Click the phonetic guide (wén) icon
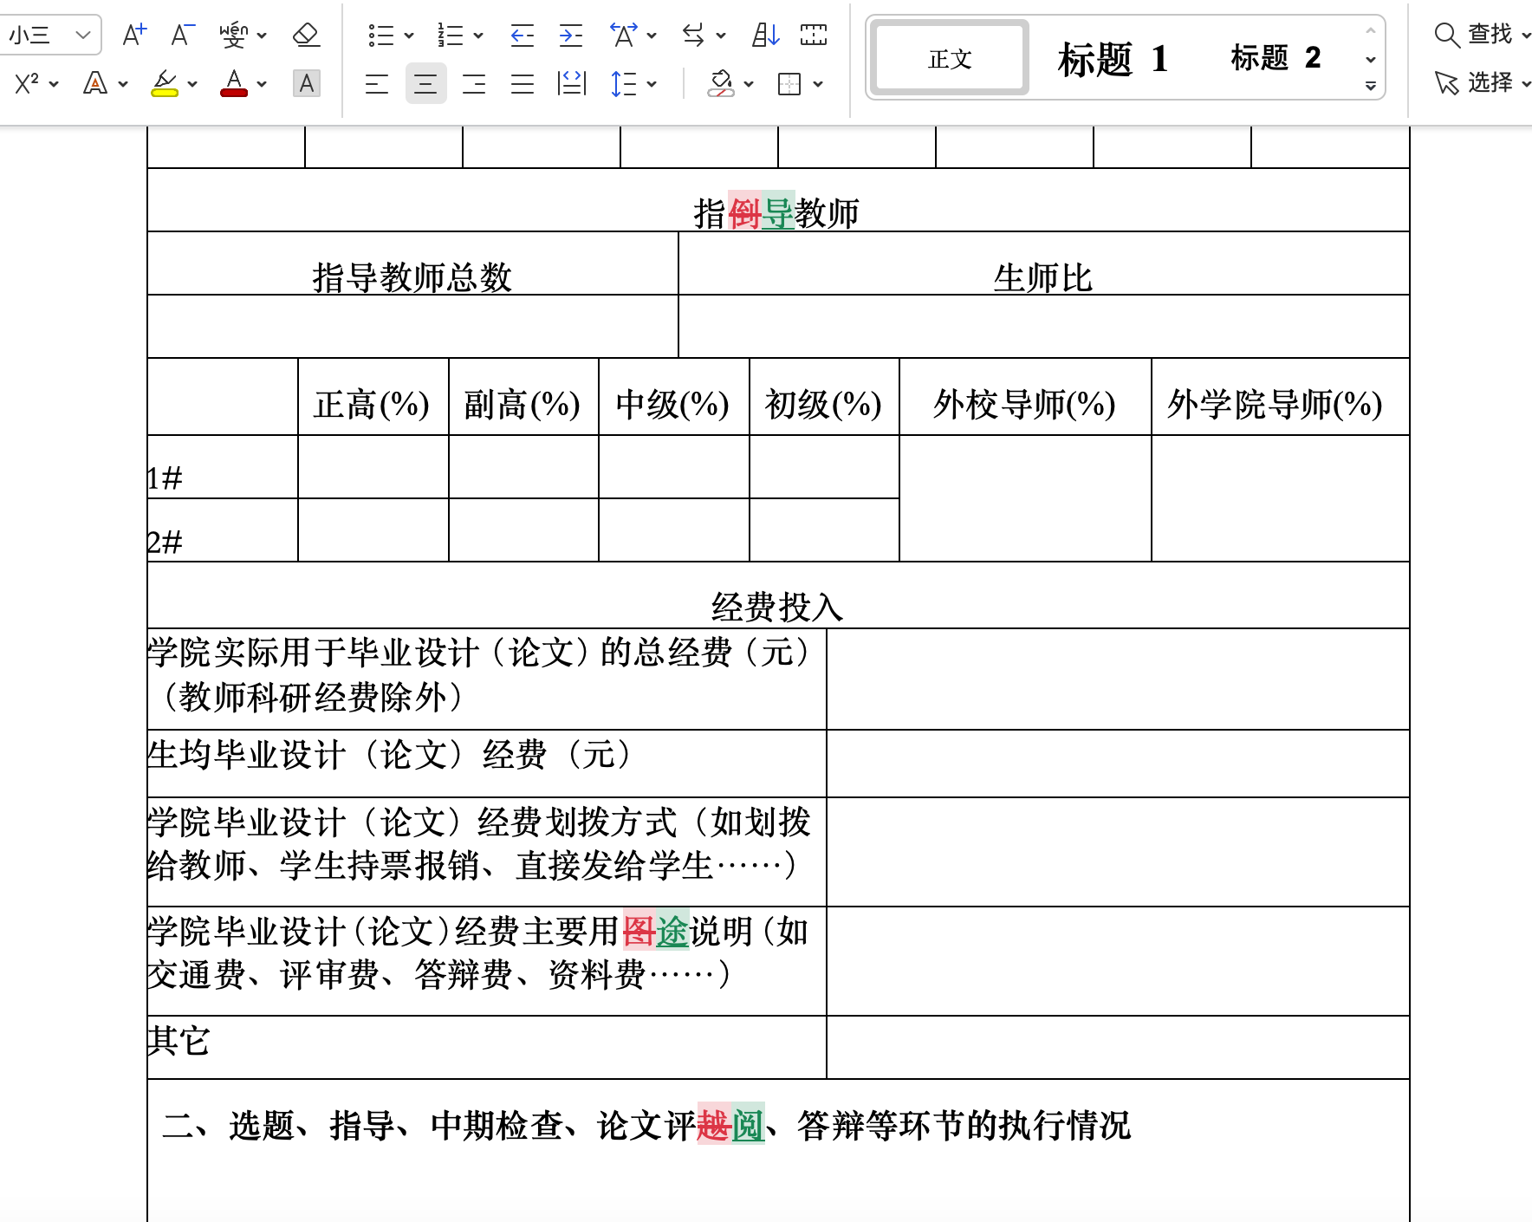 click(x=233, y=35)
